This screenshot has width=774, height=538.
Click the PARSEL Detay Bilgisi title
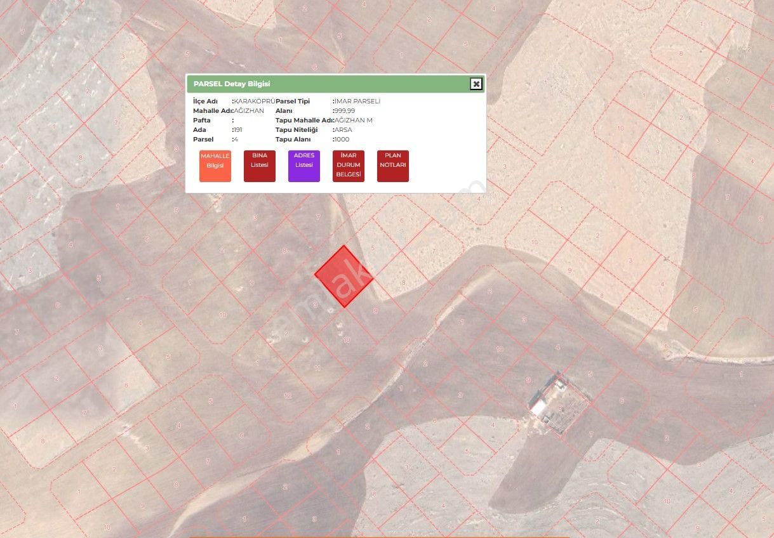[232, 84]
